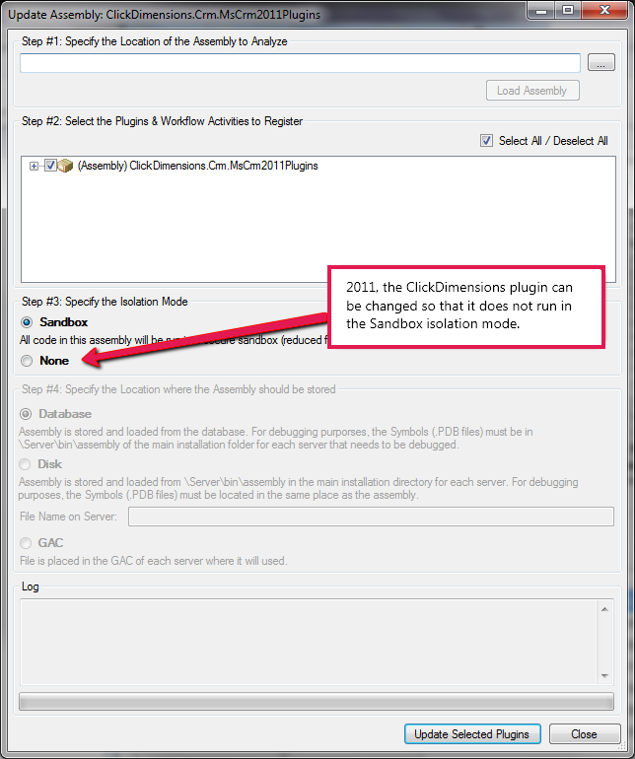The image size is (635, 759).
Task: Click the 'File Name on Server:' label
Action: [x=68, y=517]
